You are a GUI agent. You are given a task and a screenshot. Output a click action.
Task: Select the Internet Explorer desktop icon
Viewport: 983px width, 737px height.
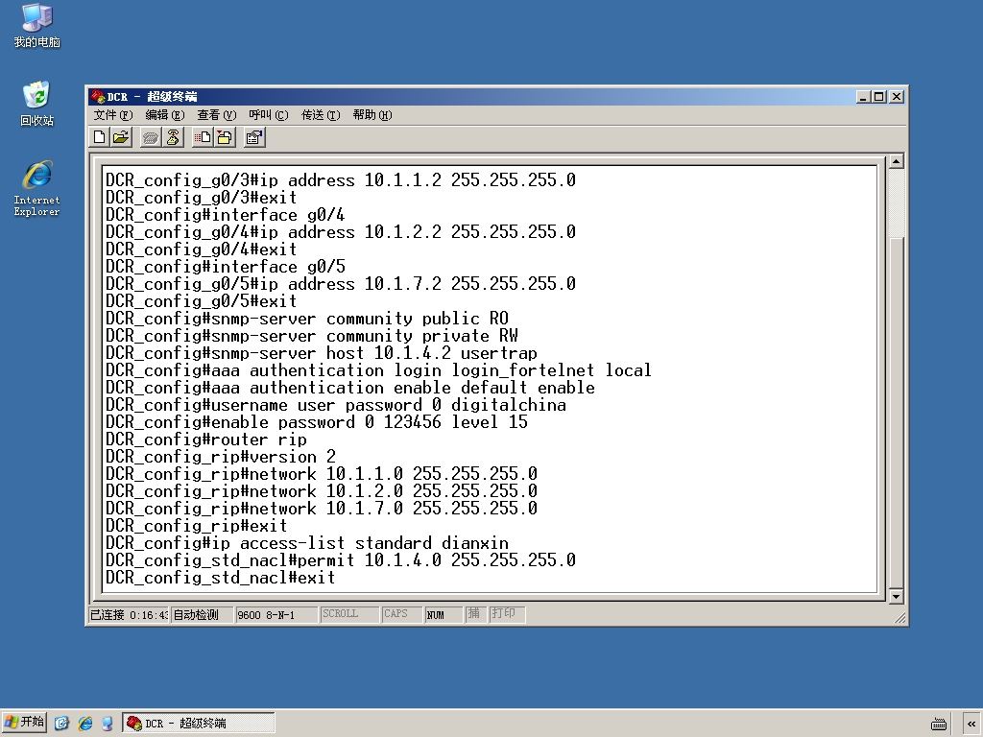pos(37,188)
